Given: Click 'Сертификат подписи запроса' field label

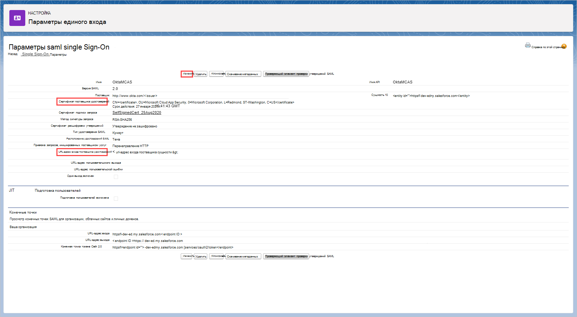Looking at the screenshot, I should point(78,113).
